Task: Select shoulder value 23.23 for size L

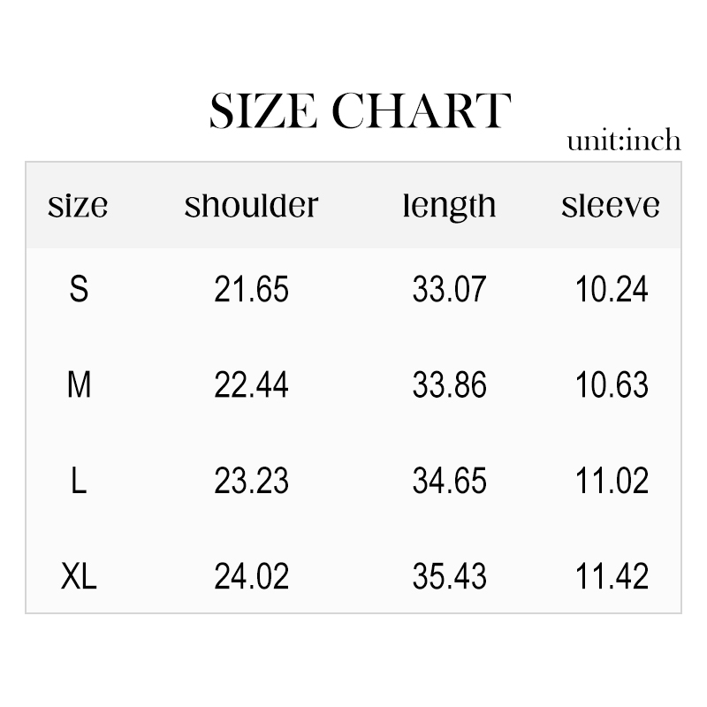Action: coord(251,481)
